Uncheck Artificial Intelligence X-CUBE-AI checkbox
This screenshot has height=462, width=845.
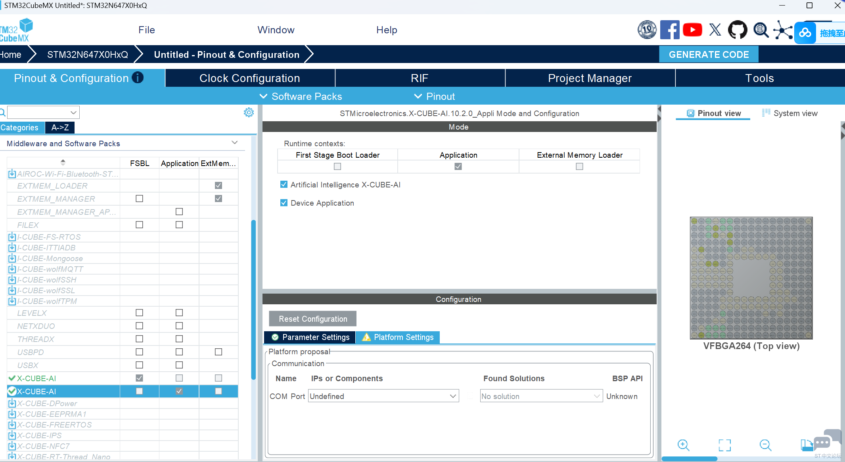point(284,185)
